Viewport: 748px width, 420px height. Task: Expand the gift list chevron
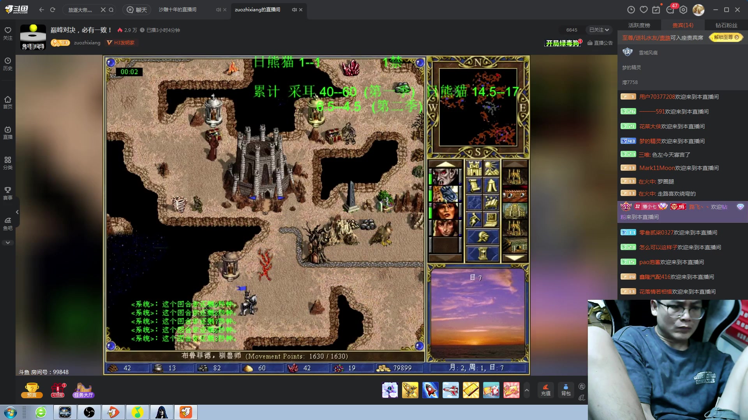click(x=527, y=390)
